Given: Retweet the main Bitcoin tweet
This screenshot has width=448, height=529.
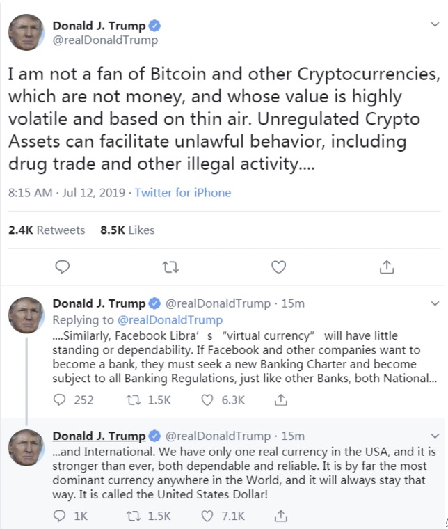Looking at the screenshot, I should pyautogui.click(x=170, y=267).
